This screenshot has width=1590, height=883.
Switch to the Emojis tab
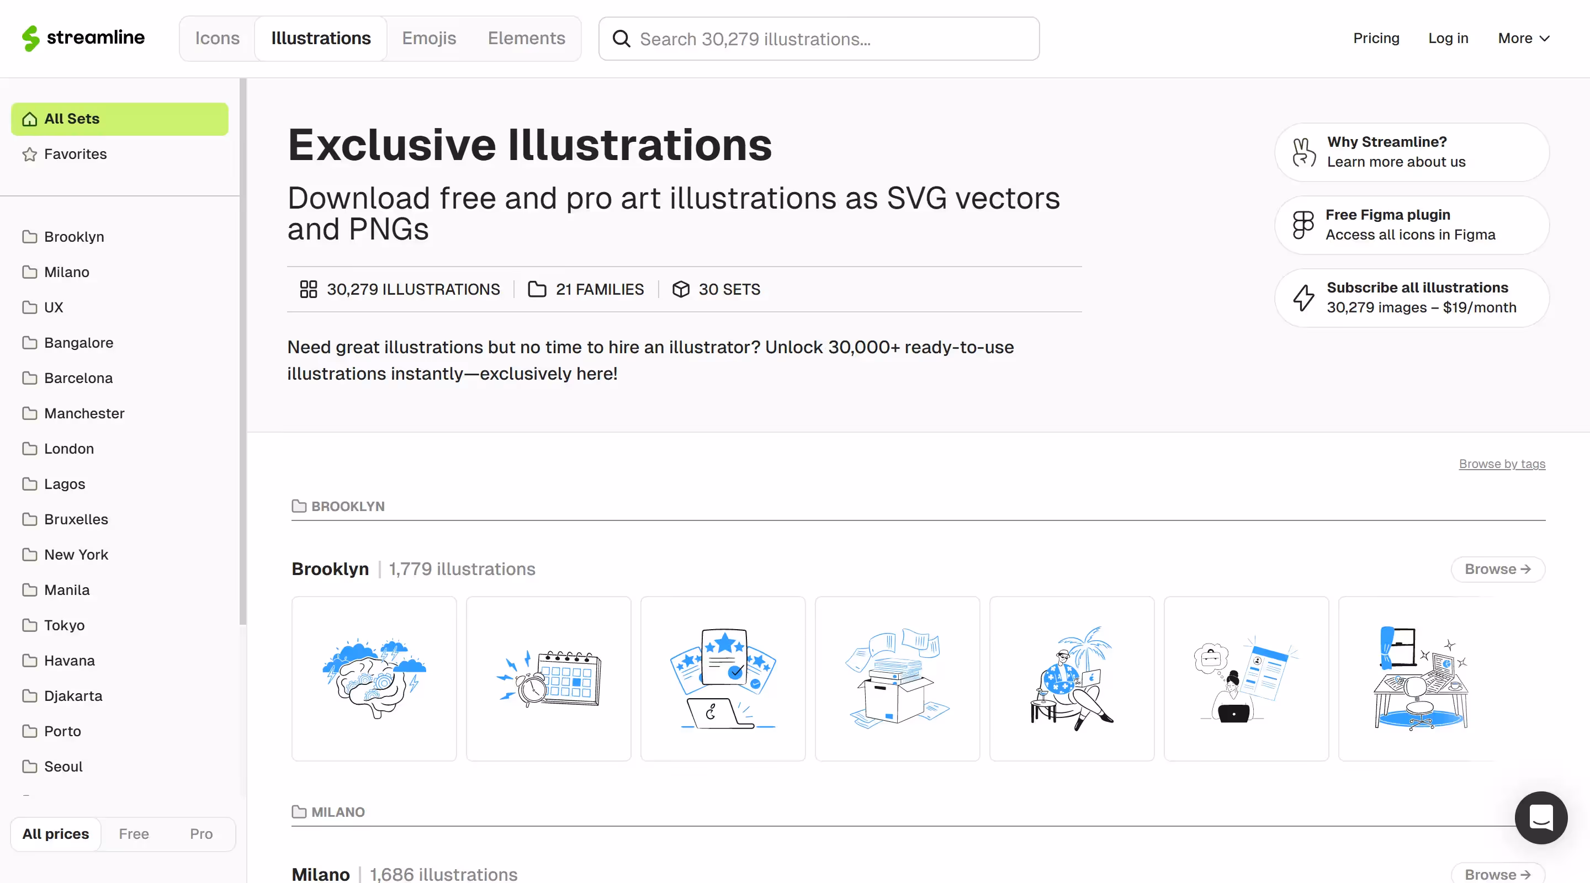click(x=429, y=38)
